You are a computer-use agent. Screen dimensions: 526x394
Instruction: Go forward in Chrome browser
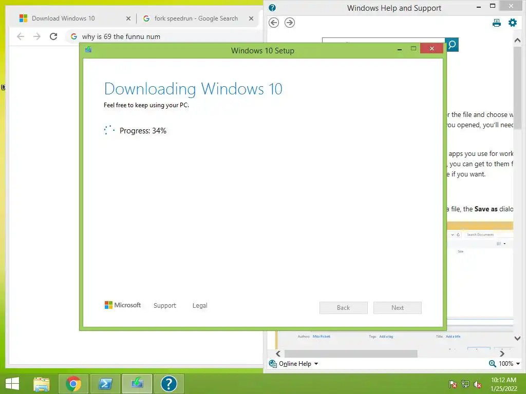[x=37, y=36]
